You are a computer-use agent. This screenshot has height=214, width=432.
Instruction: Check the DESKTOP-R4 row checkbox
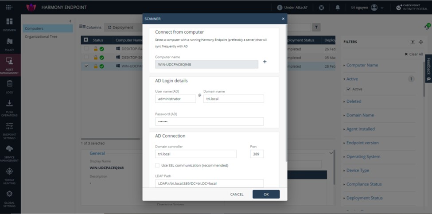click(86, 49)
